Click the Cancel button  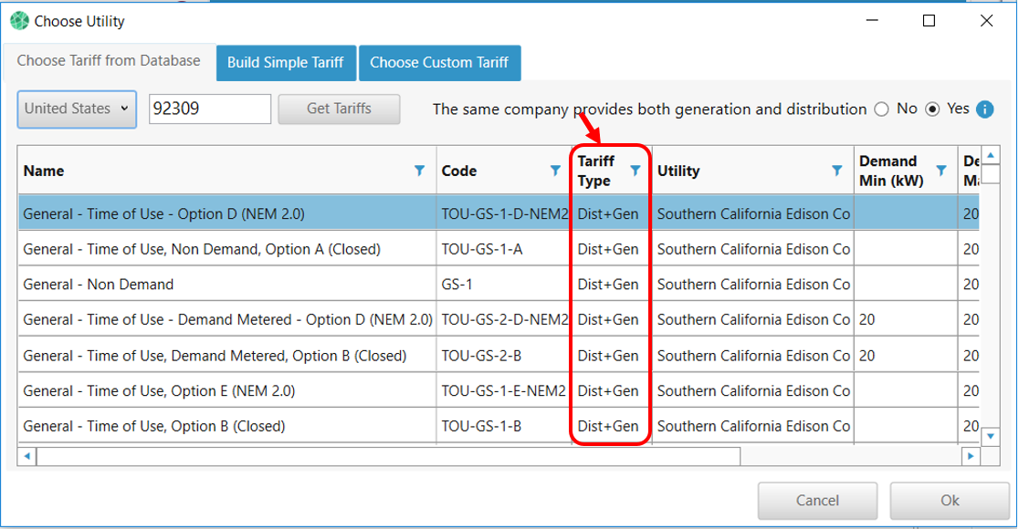tap(817, 500)
